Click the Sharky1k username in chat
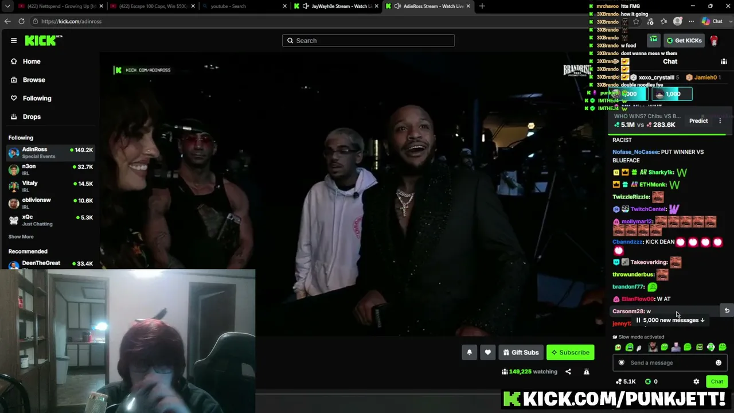The image size is (734, 413). (x=661, y=172)
